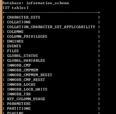116x114 pixels.
Task: Click the INNODB_TRX table entry
Action: click(19, 94)
